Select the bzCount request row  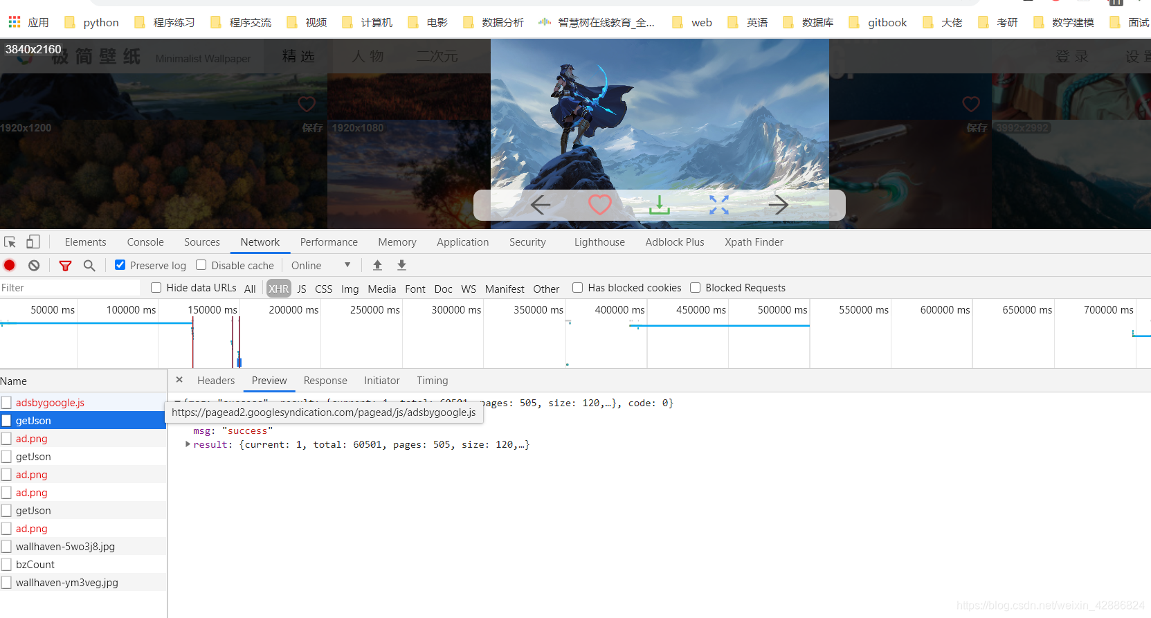click(x=83, y=565)
